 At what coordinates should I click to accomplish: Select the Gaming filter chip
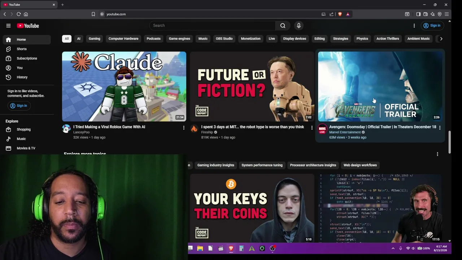point(95,39)
